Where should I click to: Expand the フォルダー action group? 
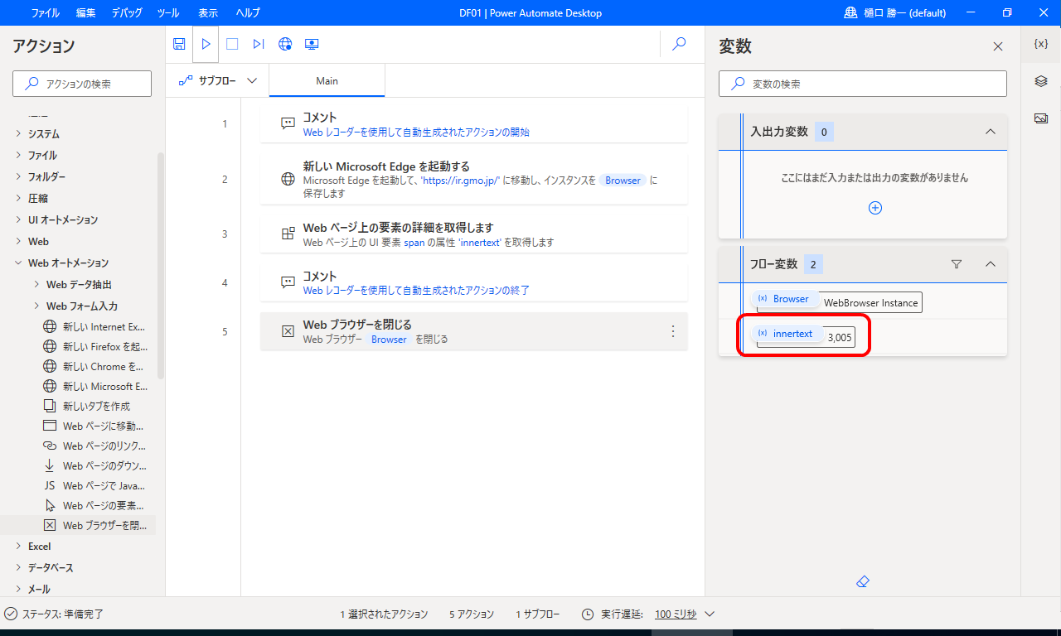19,177
